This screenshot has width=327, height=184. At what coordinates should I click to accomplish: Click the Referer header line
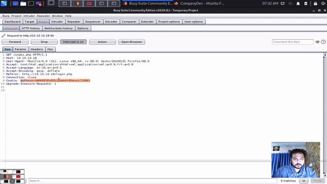39,74
